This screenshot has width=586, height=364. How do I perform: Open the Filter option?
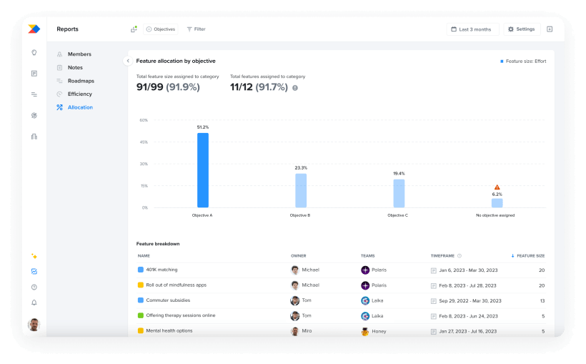pos(197,29)
